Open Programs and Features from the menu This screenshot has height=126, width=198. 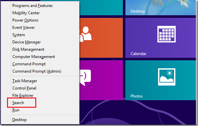point(32,6)
